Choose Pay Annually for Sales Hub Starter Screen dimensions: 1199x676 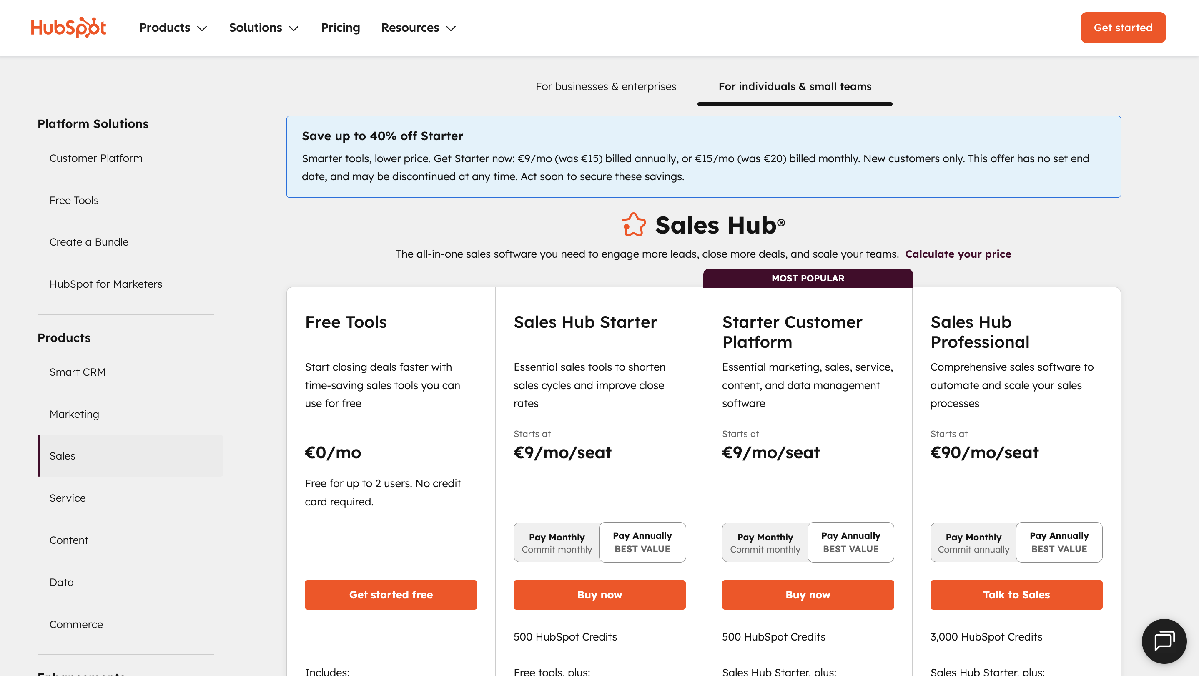tap(642, 543)
